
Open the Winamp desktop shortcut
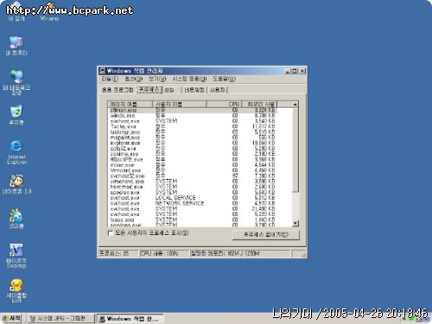pyautogui.click(x=49, y=11)
